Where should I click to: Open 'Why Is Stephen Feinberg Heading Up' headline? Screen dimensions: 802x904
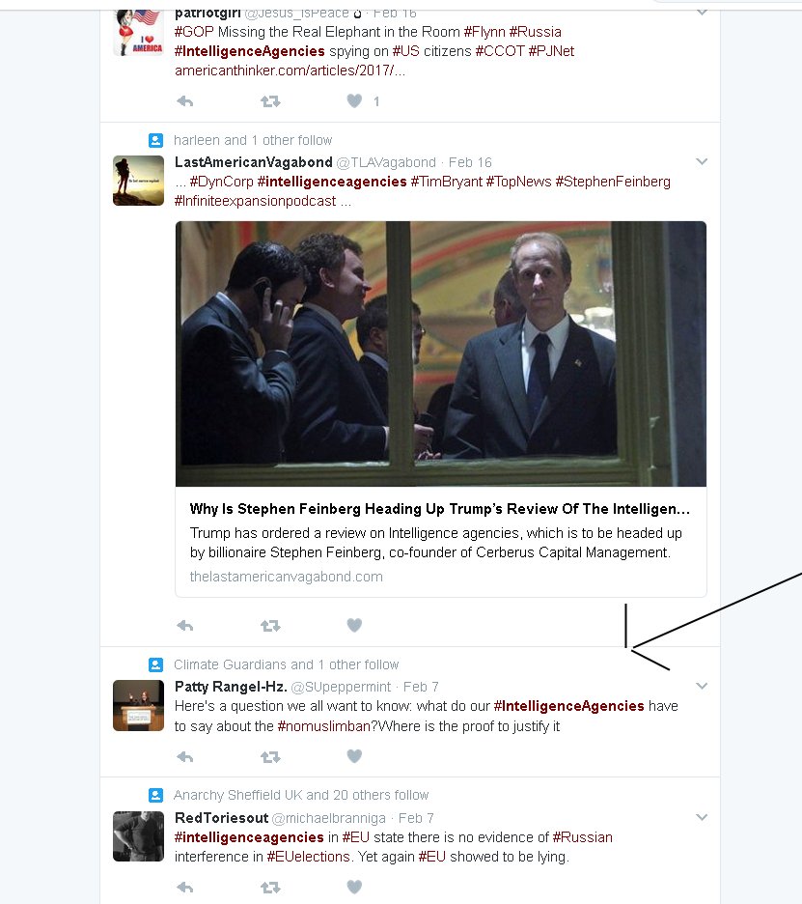[439, 508]
